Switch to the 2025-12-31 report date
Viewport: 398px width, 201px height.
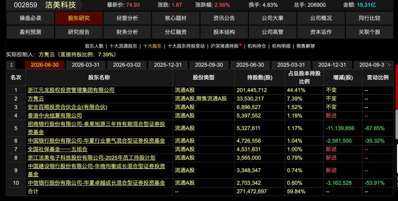[168, 65]
